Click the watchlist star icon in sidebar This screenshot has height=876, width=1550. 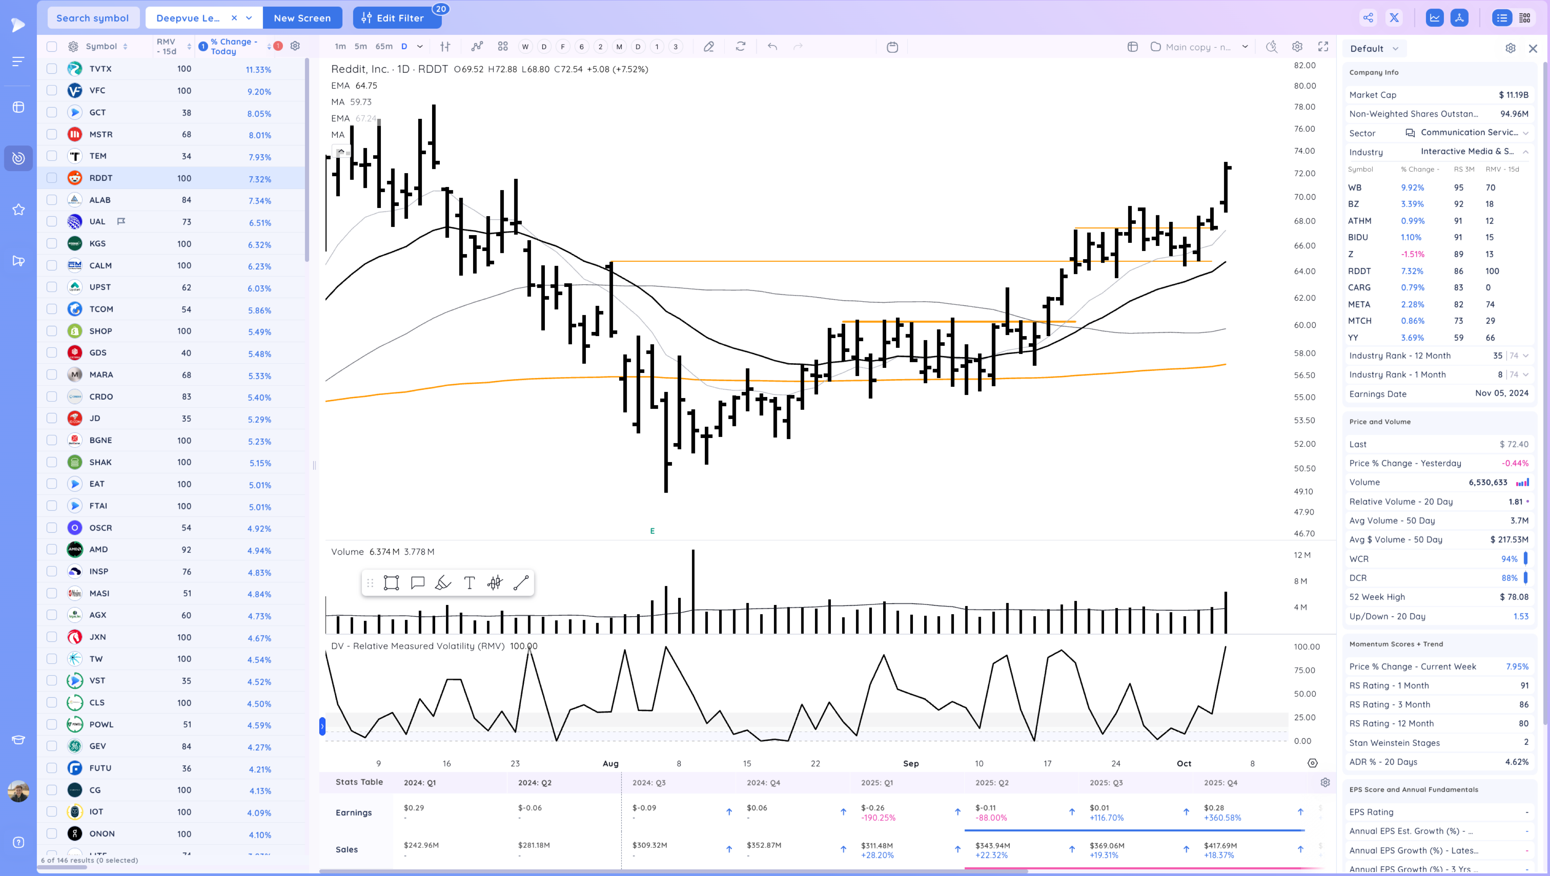[x=18, y=210]
